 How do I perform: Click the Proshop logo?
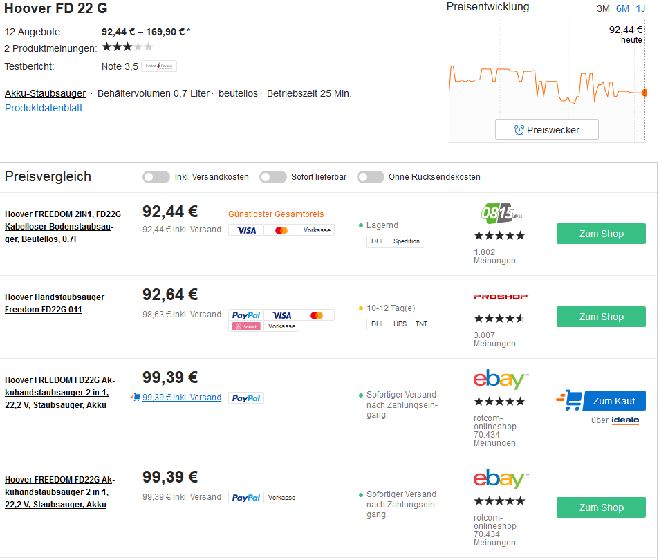pos(501,297)
